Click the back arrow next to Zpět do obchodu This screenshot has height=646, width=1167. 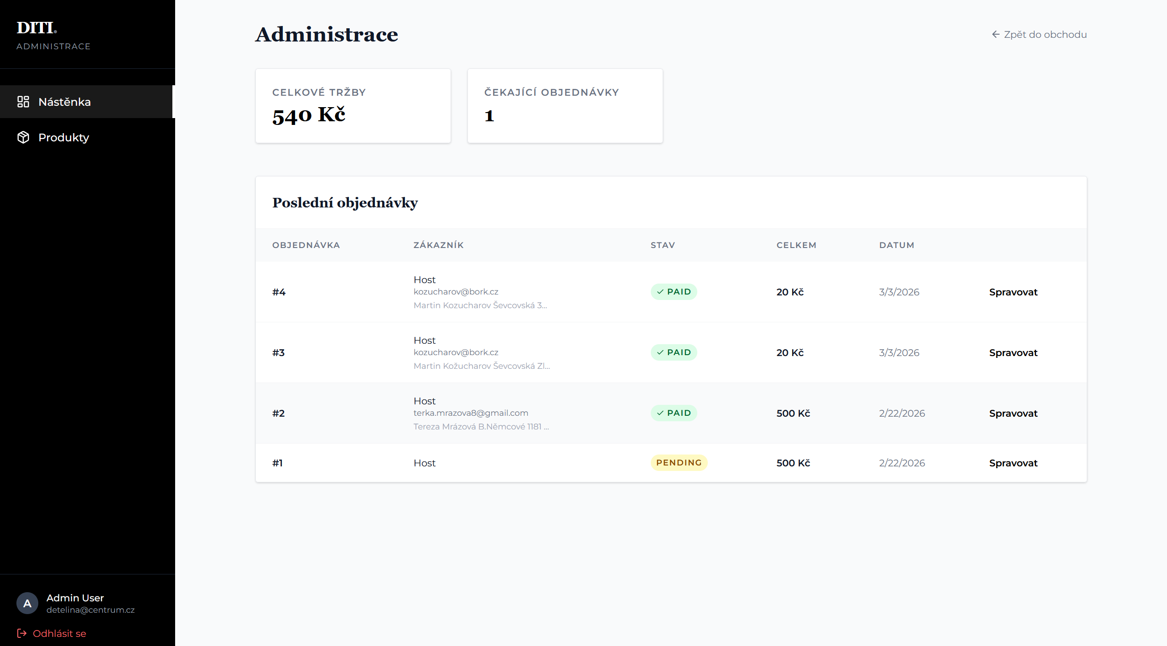click(x=996, y=34)
